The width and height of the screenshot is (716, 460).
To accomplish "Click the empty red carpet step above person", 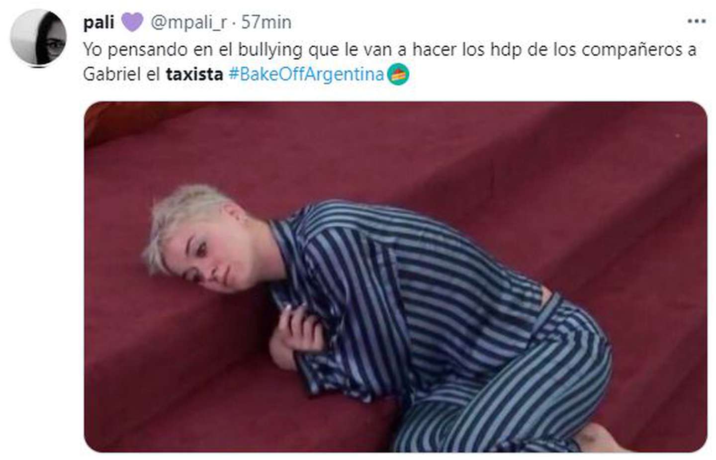I will pos(398,149).
